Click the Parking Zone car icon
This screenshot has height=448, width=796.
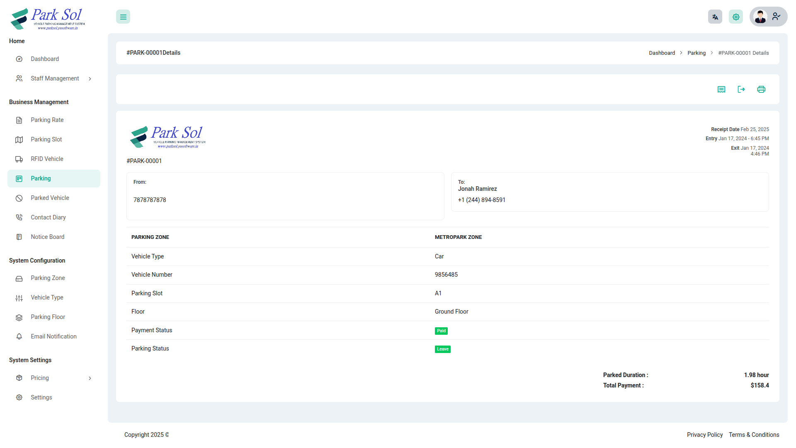point(19,278)
